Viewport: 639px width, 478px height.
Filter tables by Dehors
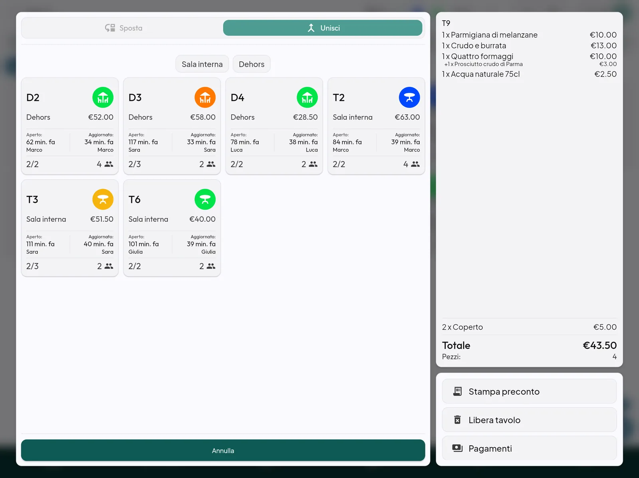pyautogui.click(x=252, y=64)
